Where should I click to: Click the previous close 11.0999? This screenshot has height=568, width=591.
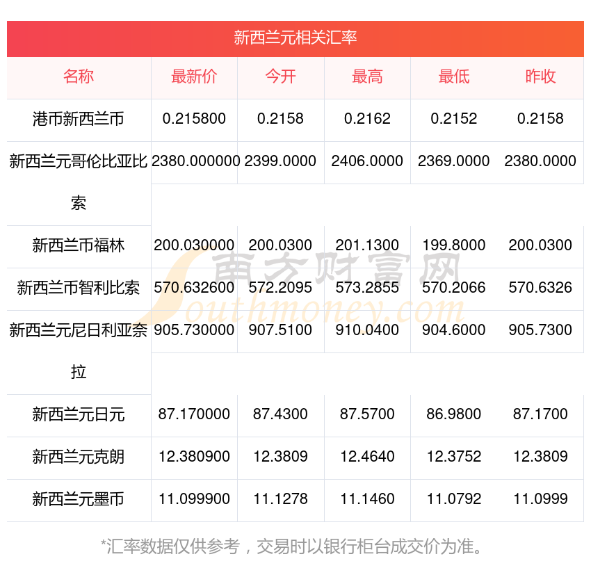pos(540,499)
